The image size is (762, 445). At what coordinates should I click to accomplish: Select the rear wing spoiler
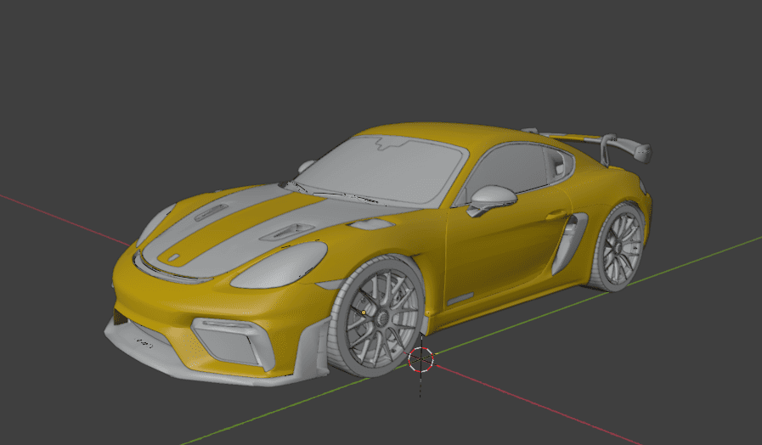(x=588, y=145)
